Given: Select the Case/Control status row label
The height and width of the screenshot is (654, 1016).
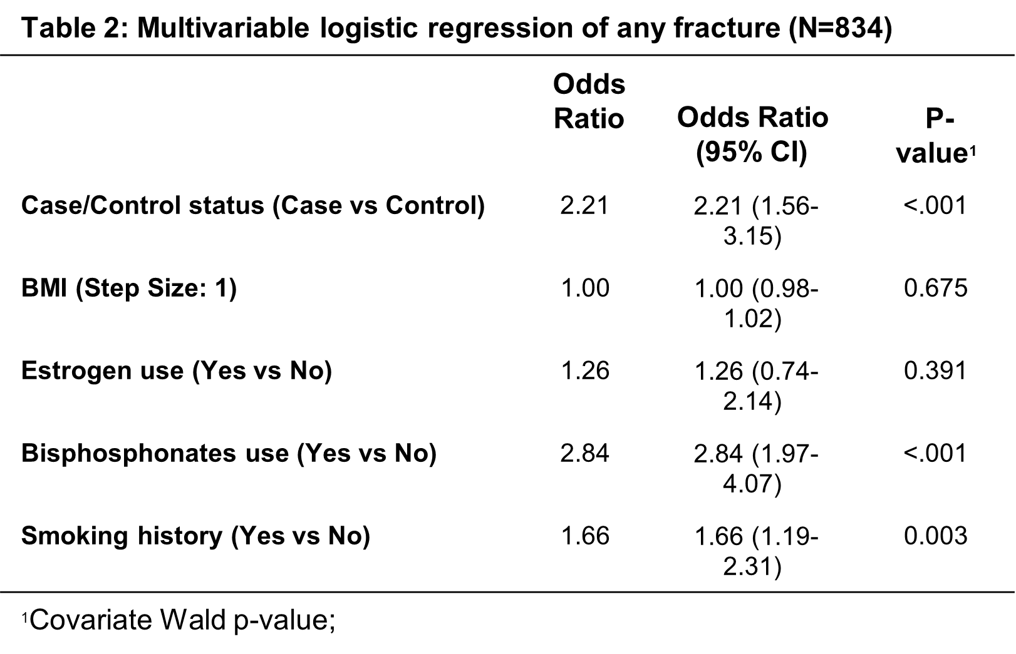Looking at the screenshot, I should pos(253,206).
